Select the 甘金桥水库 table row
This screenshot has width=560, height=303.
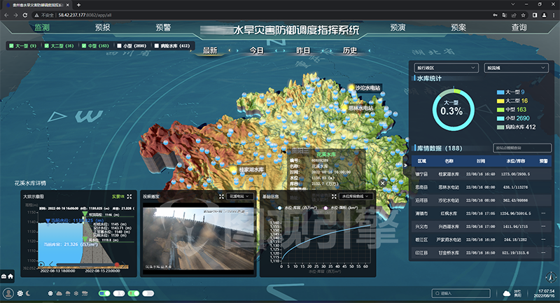point(481,253)
